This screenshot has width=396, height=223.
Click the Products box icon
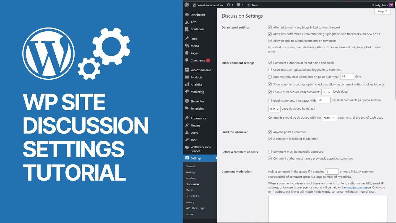(x=187, y=77)
